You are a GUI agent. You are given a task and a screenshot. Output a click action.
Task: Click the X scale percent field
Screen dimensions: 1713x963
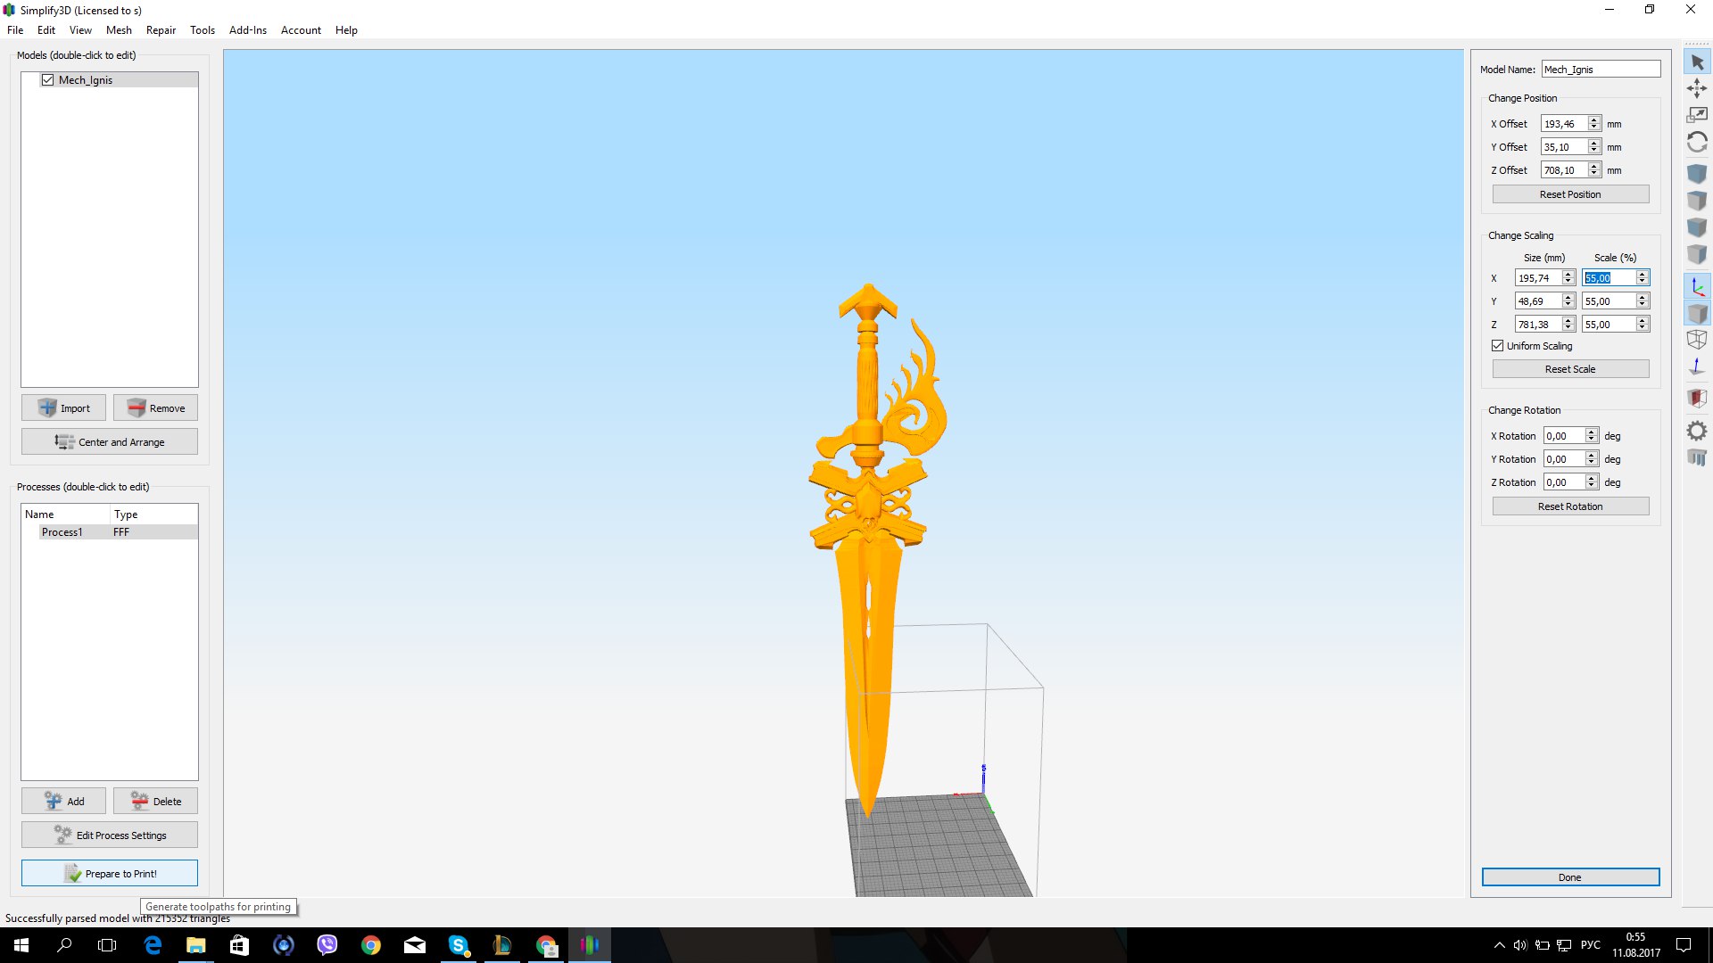point(1609,278)
